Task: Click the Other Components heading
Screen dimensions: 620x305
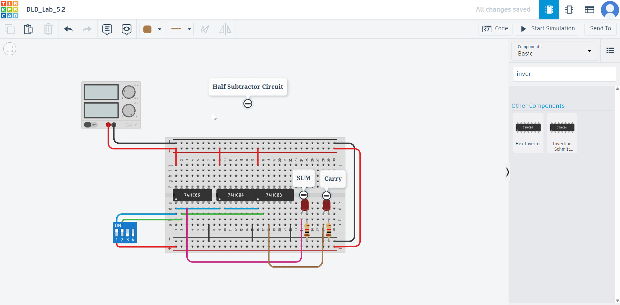Action: click(538, 106)
